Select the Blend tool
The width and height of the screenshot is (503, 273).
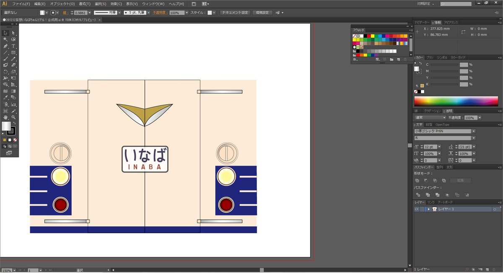[13, 98]
